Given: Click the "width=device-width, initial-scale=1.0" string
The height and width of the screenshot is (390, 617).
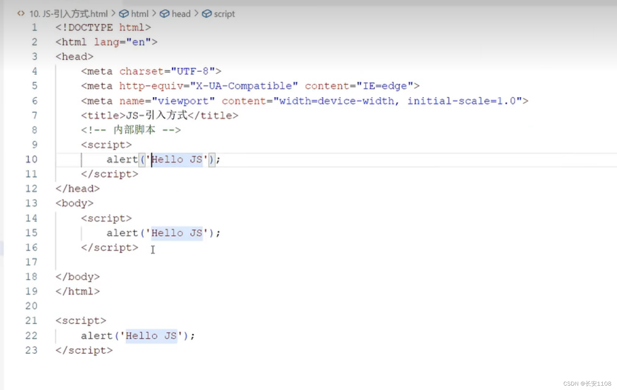Looking at the screenshot, I should point(398,101).
